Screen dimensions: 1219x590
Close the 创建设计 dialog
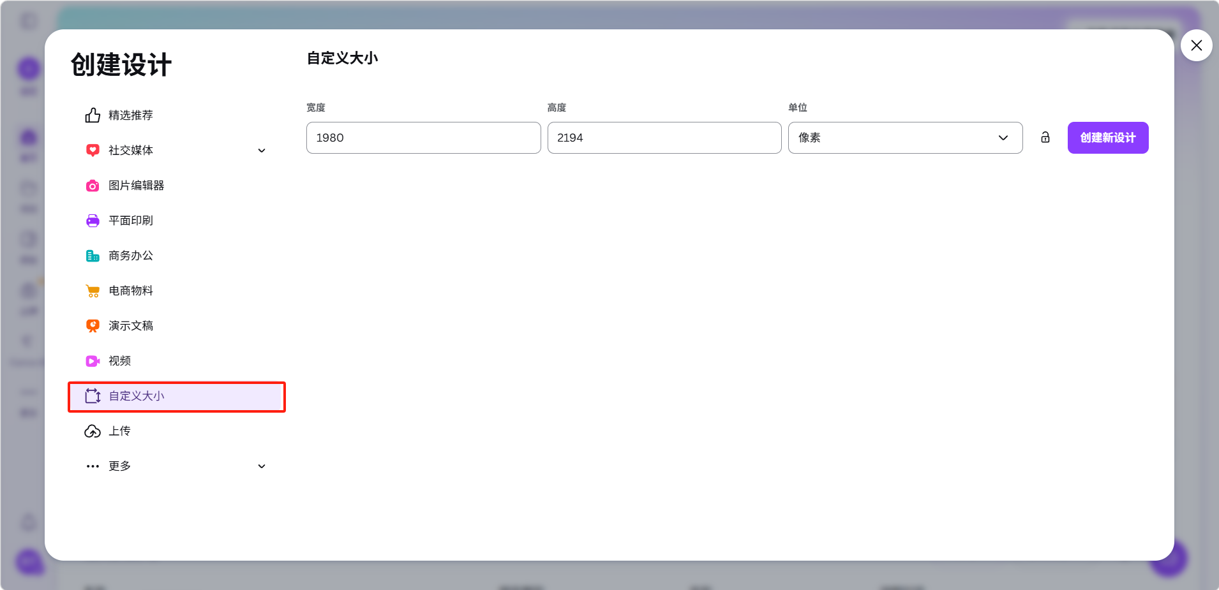(x=1196, y=45)
